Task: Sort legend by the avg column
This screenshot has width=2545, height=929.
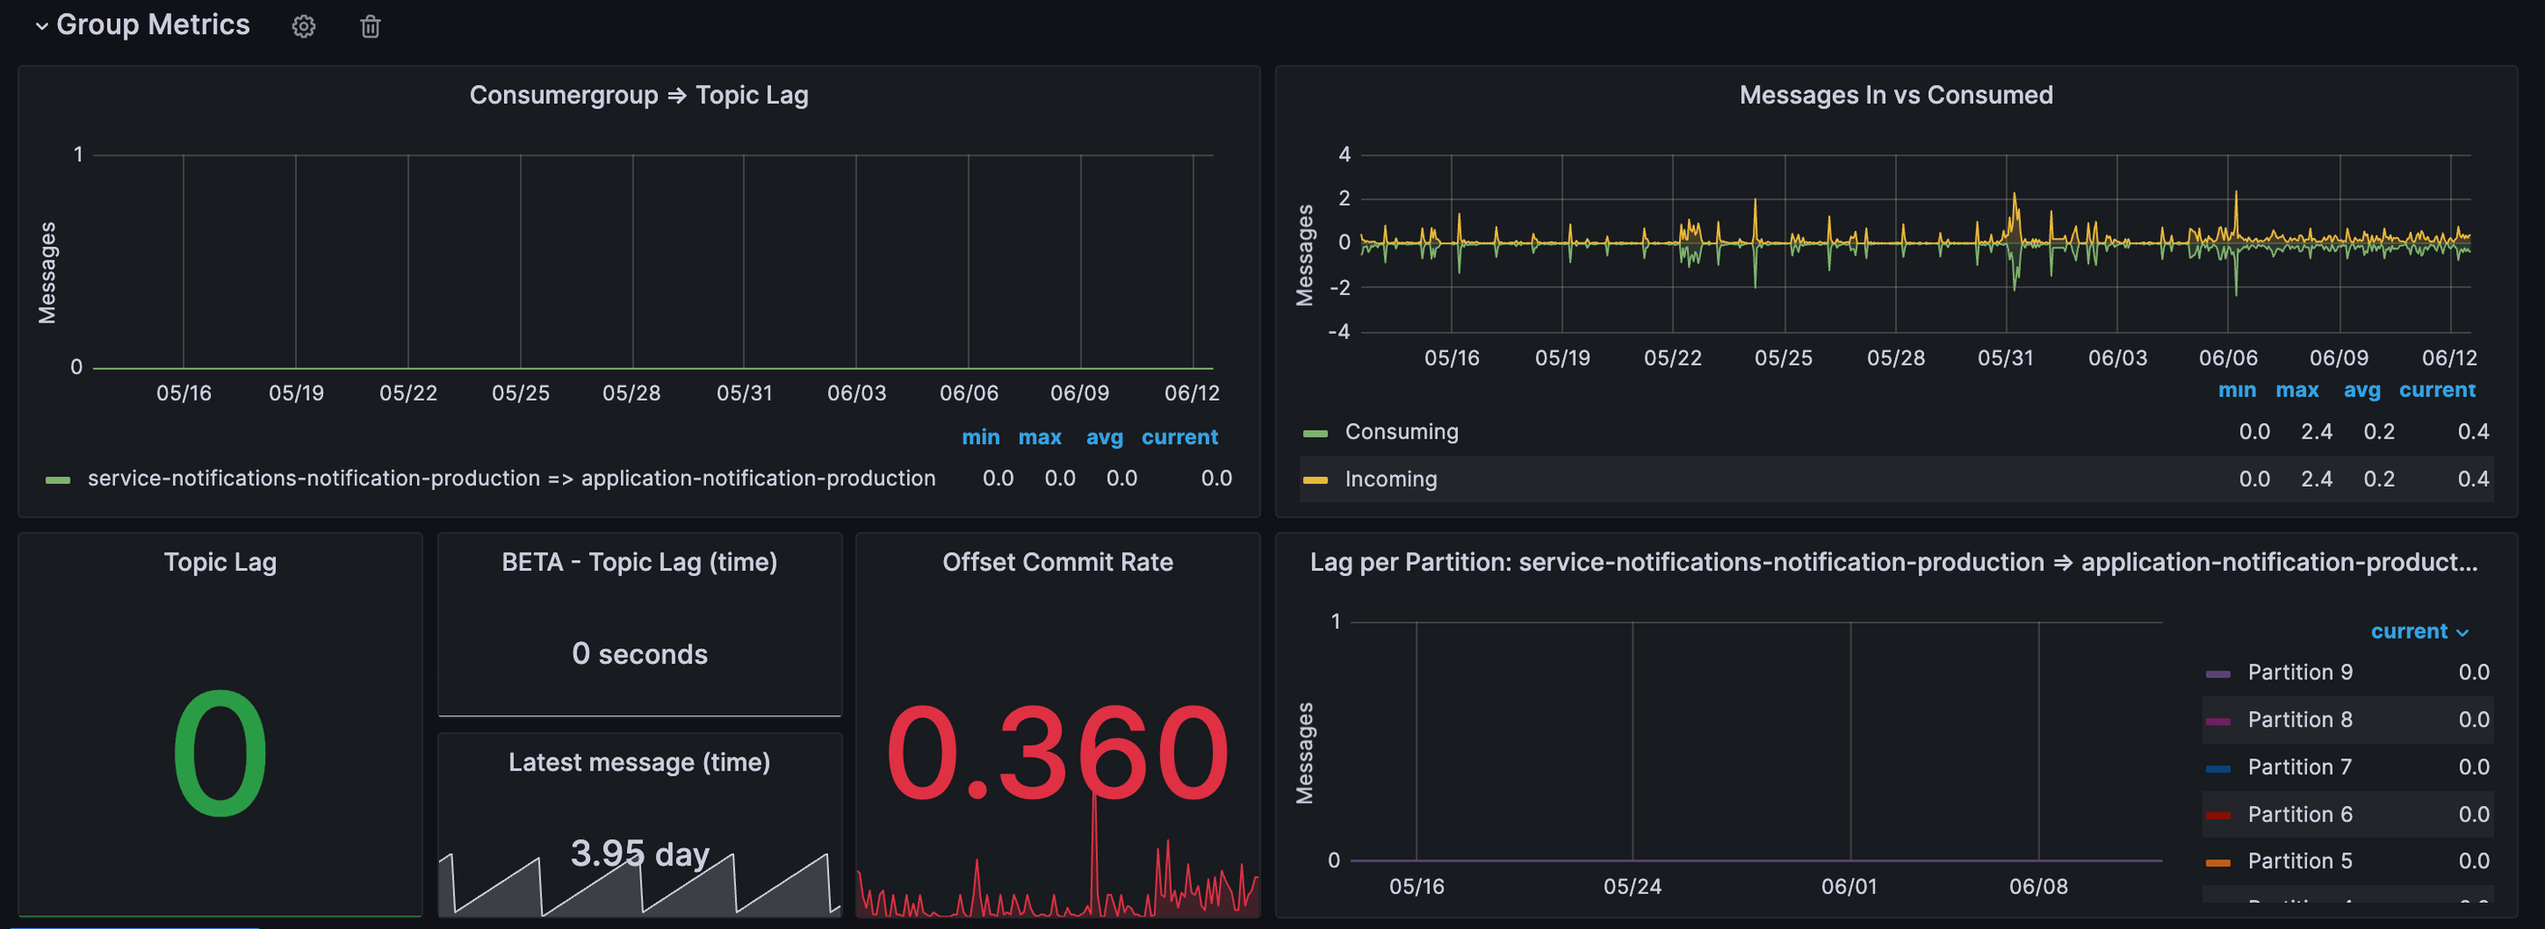Action: click(1104, 436)
